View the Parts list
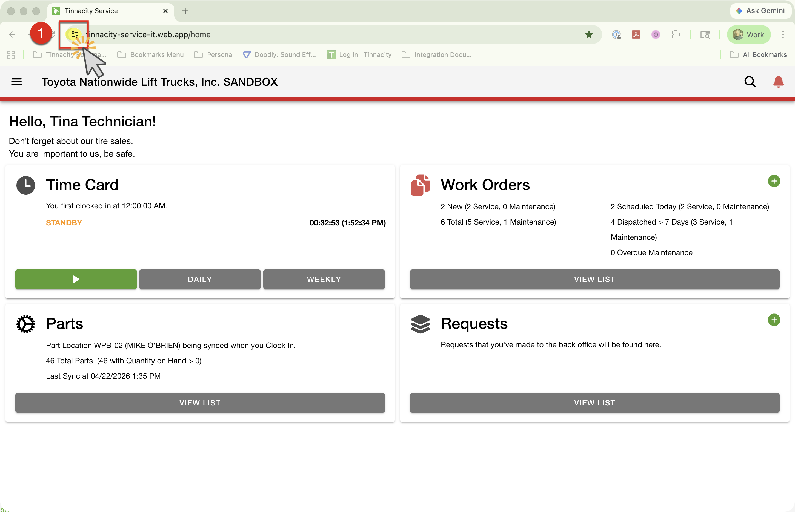The width and height of the screenshot is (795, 512). point(200,403)
